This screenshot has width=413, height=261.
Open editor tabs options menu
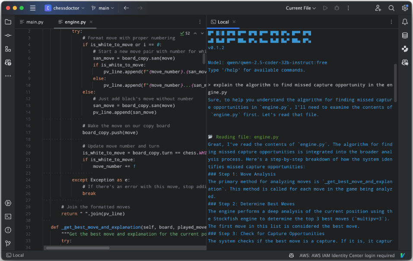point(200,22)
